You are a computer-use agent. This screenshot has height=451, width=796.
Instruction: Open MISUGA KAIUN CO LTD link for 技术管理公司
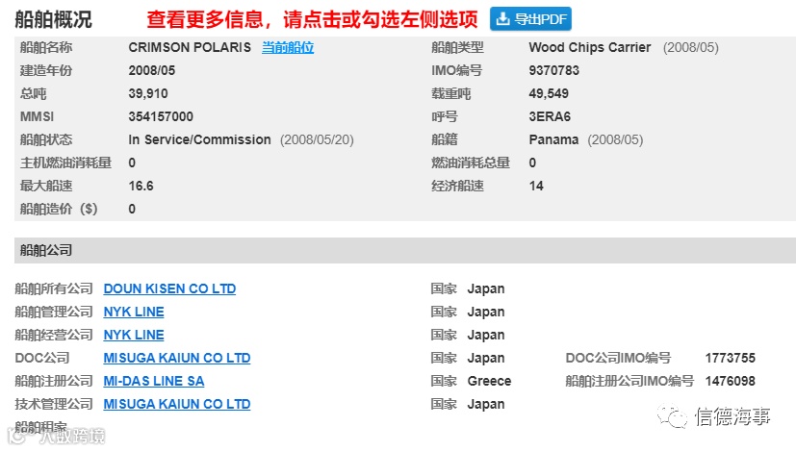click(x=177, y=404)
